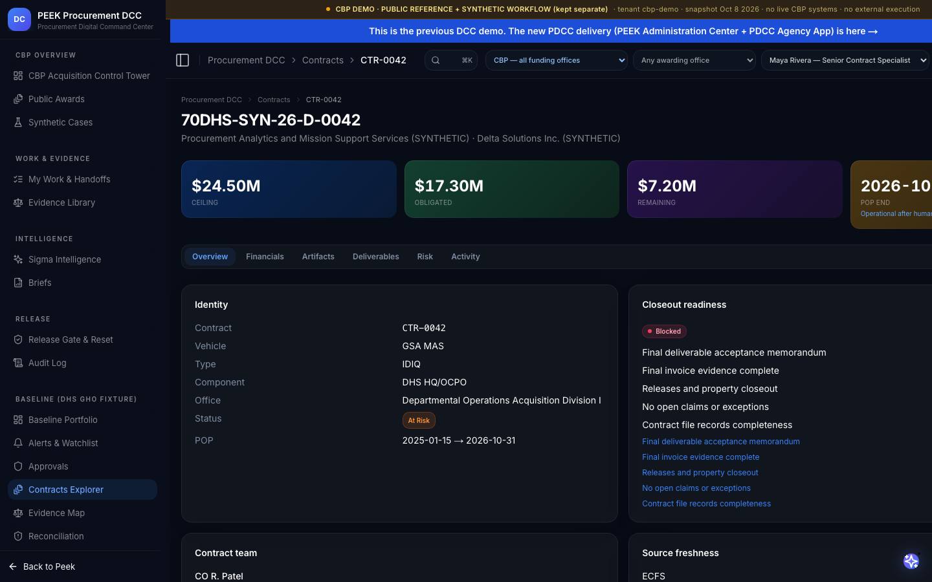Screen dimensions: 932x582
Task: Open the Any awarding office dropdown
Action: click(x=694, y=60)
